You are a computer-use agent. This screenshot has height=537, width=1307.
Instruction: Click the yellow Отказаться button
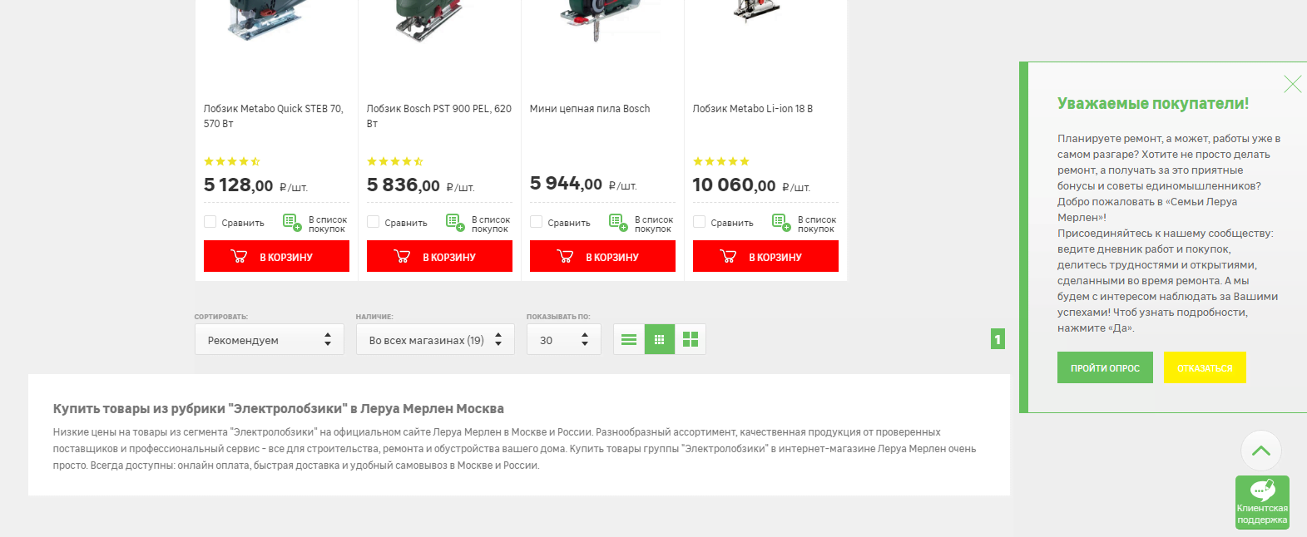pos(1205,367)
